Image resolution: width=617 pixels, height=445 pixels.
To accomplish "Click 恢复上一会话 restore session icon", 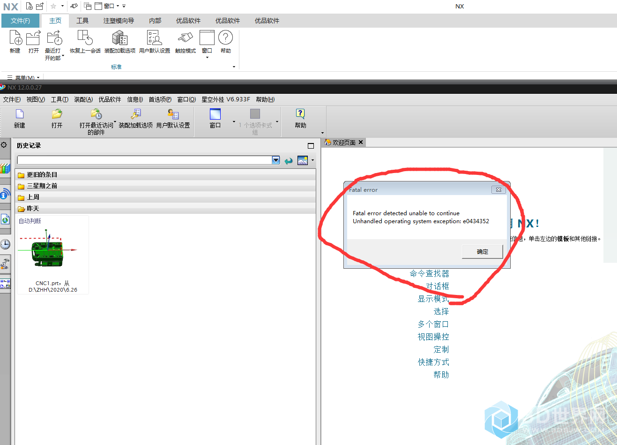I will (85, 38).
